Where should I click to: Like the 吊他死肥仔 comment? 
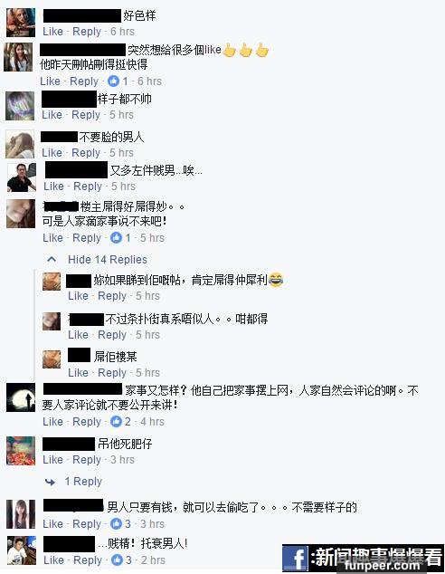[x=52, y=460]
